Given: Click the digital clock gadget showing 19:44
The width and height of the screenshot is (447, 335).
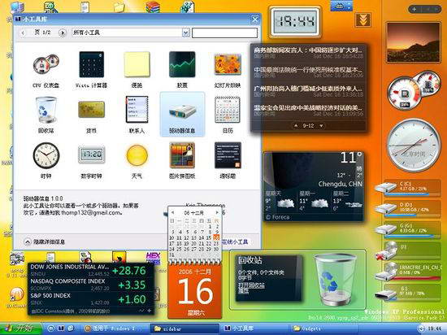Looking at the screenshot, I should 295,22.
